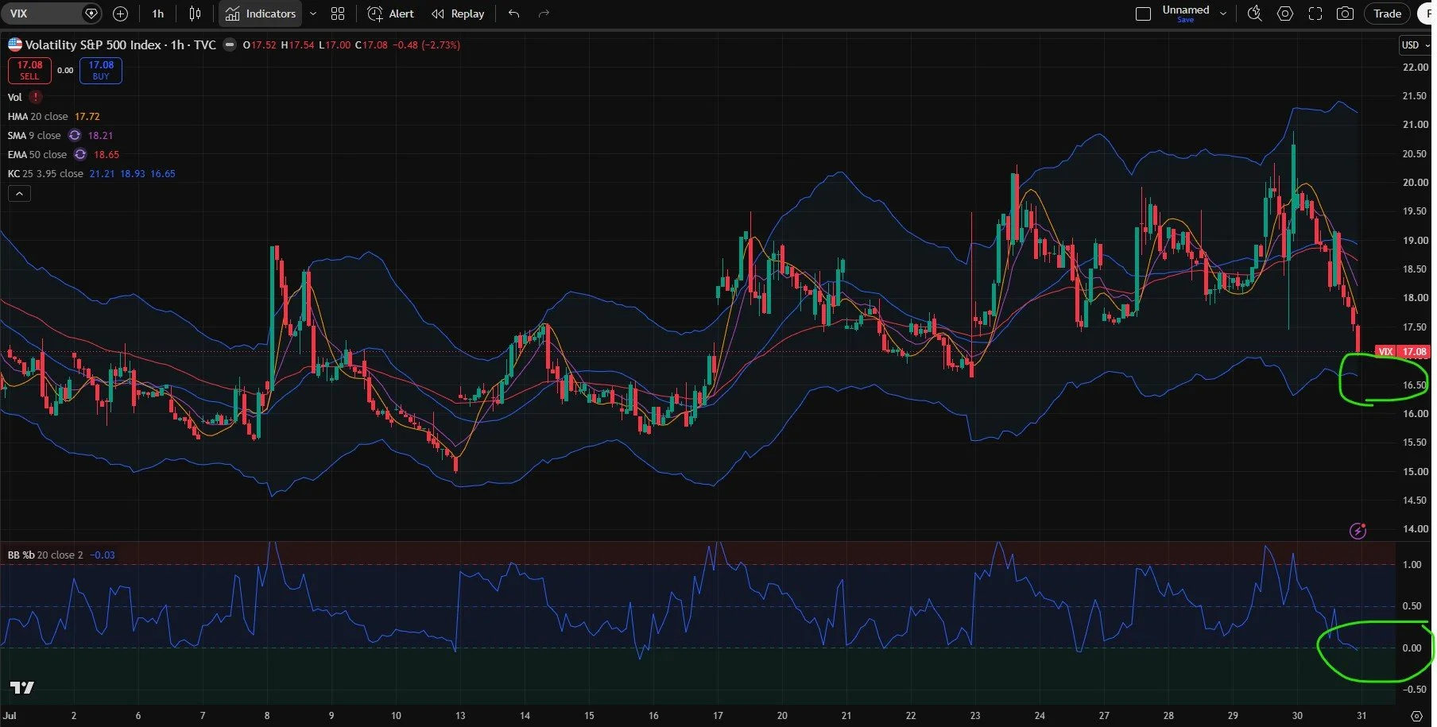The height and width of the screenshot is (727, 1437).
Task: Toggle the Unnamed layout checkbox square
Action: tap(1143, 14)
